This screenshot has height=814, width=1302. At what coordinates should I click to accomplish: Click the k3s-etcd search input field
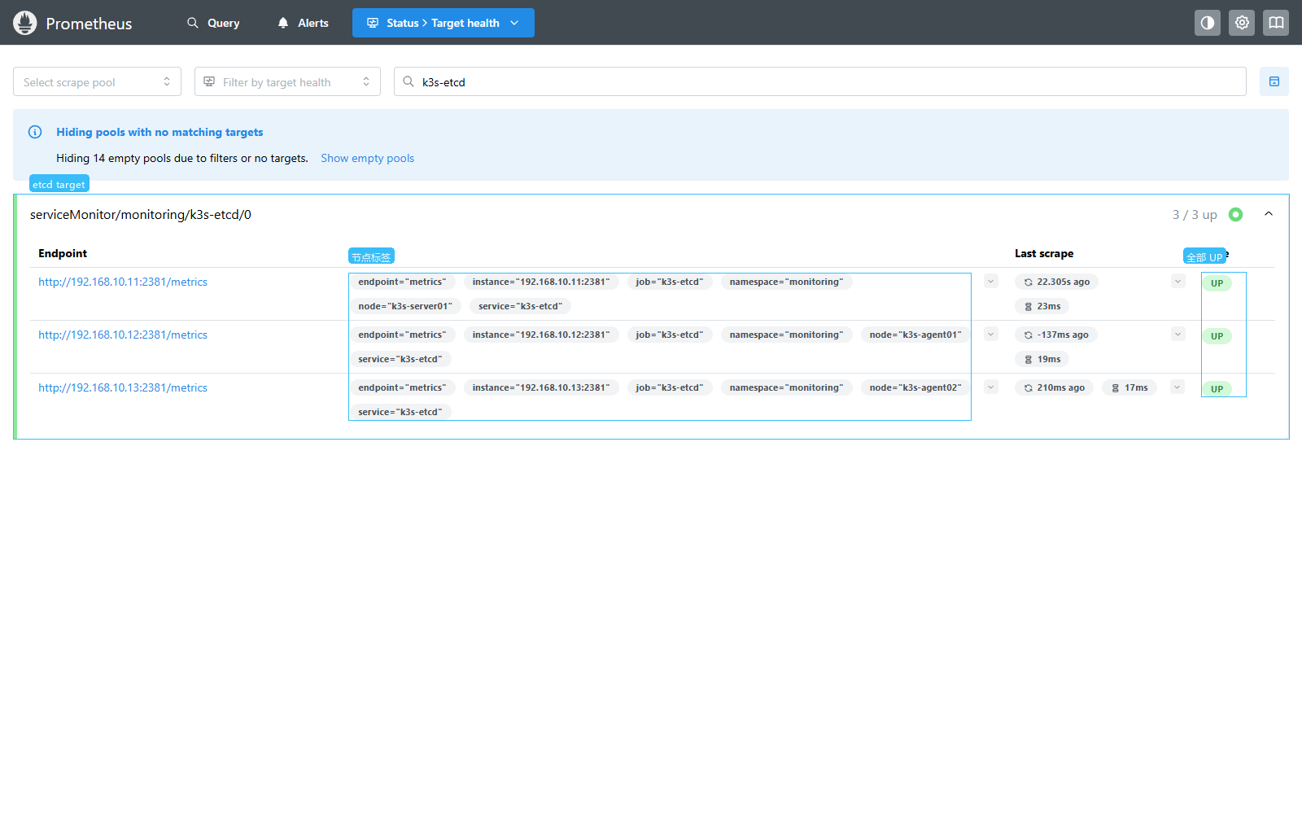pyautogui.click(x=820, y=81)
